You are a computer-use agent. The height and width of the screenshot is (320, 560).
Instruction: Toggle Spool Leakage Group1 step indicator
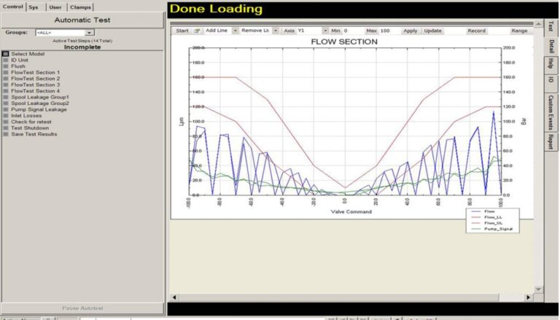5,97
